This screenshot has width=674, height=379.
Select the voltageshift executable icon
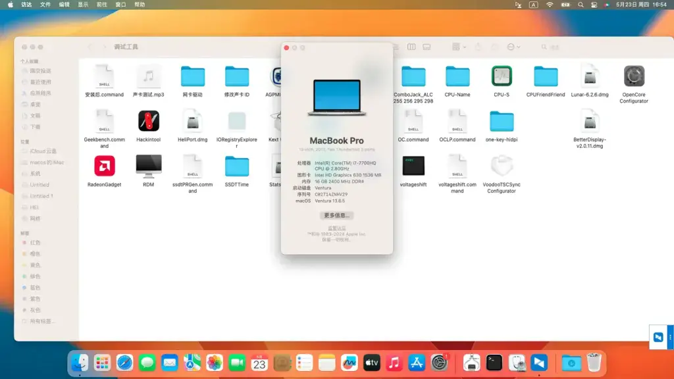coord(413,166)
